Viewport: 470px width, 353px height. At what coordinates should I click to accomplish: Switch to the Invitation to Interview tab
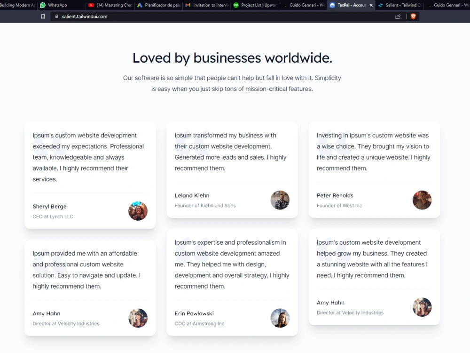(206, 5)
